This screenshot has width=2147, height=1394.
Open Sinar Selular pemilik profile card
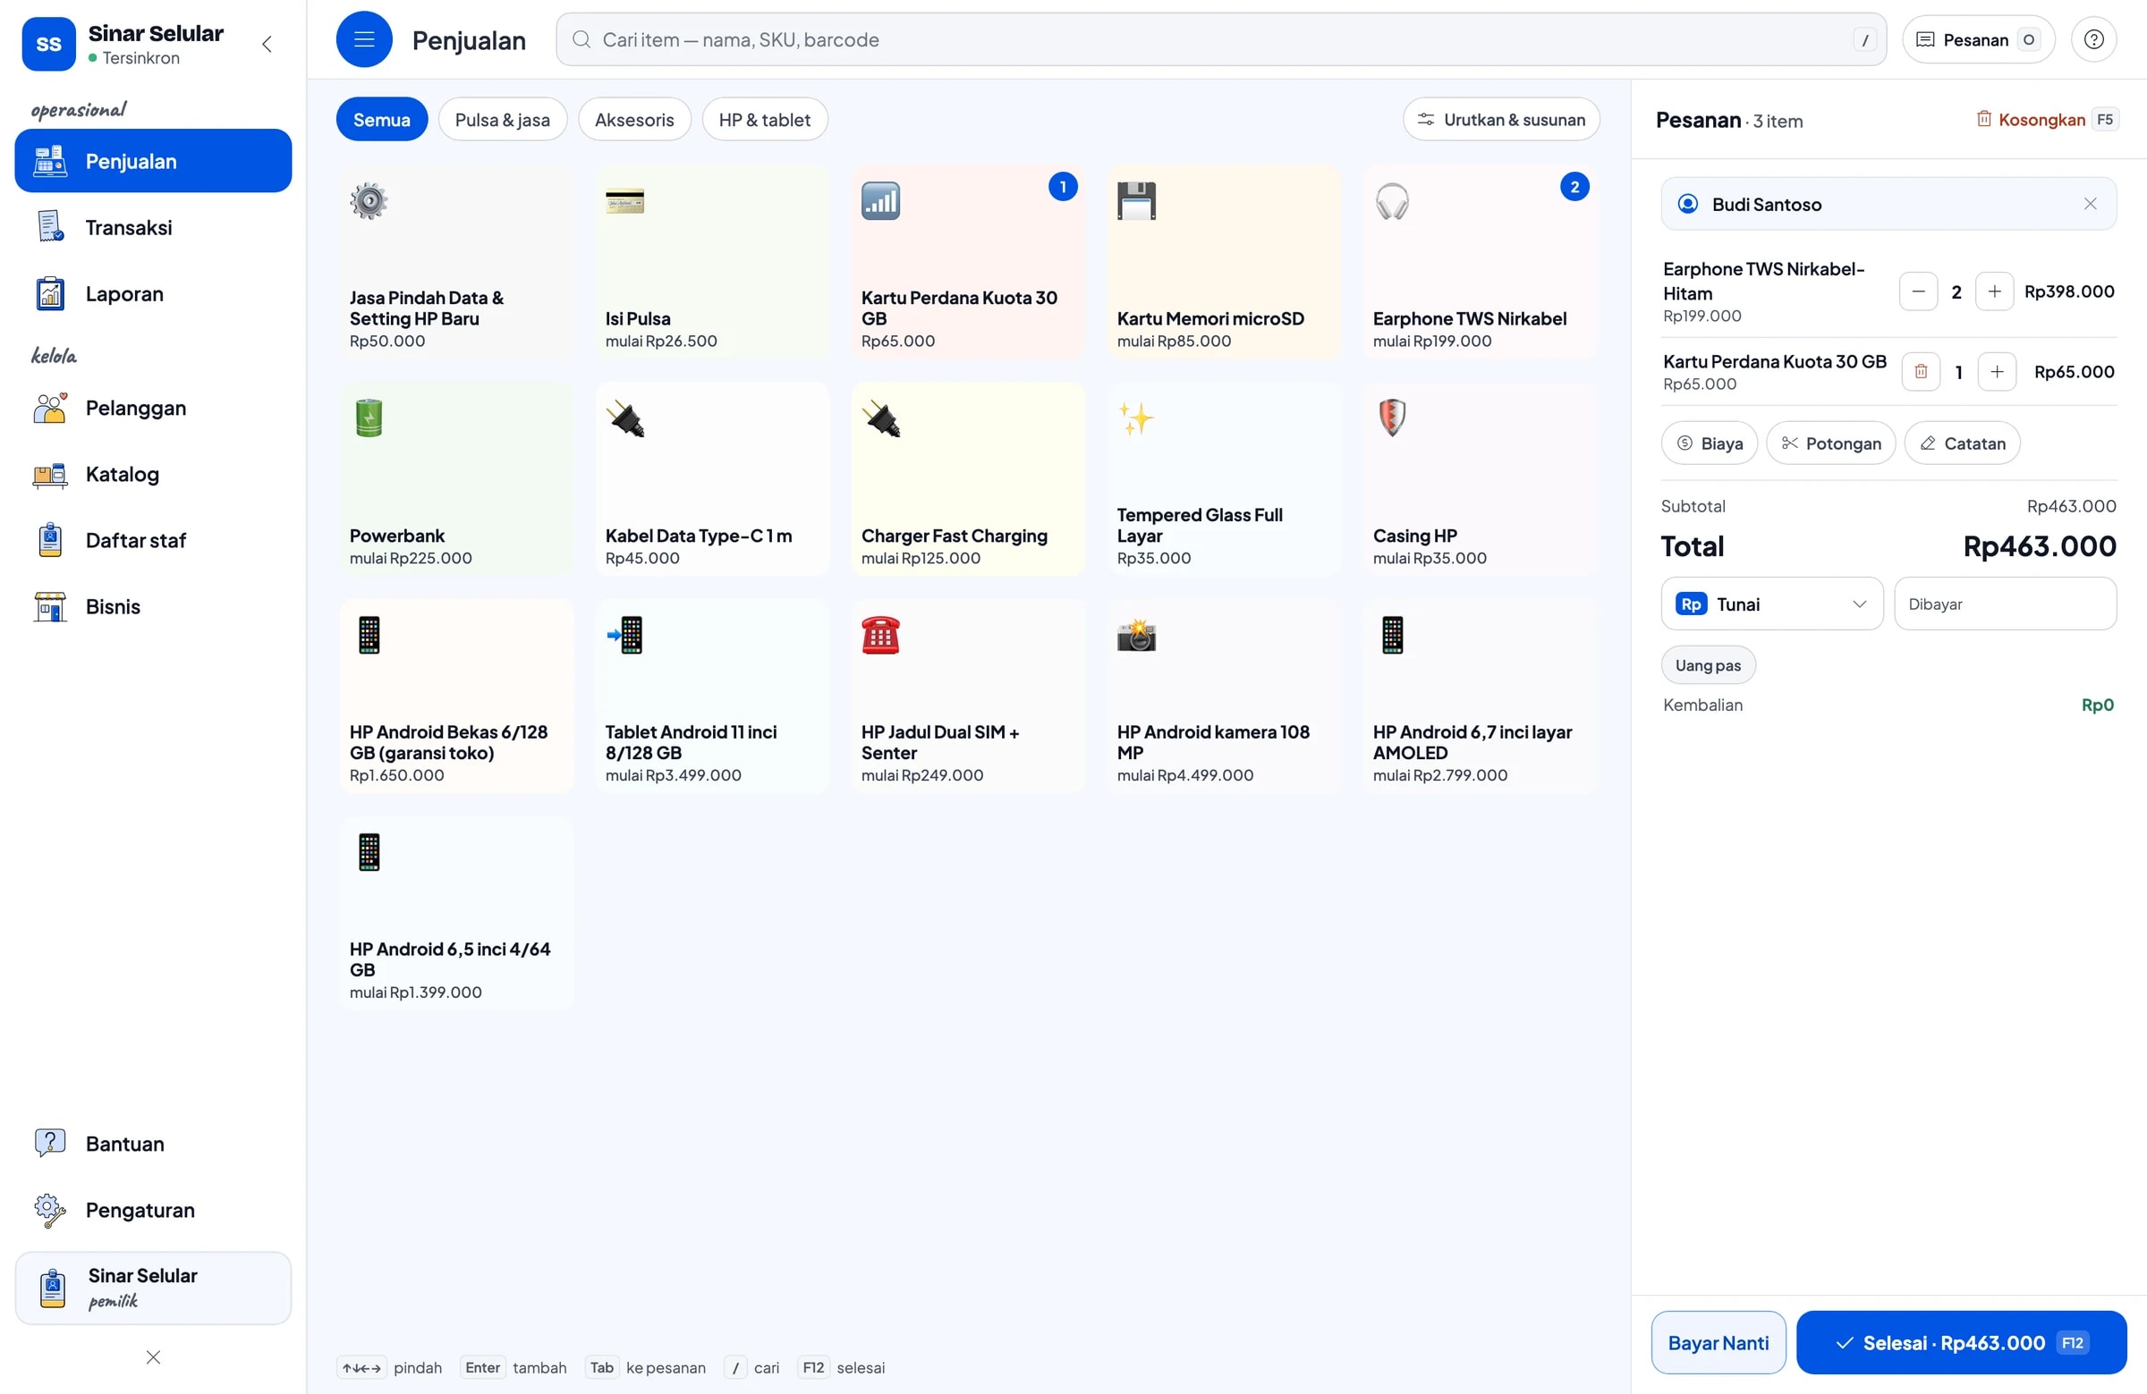click(x=153, y=1288)
